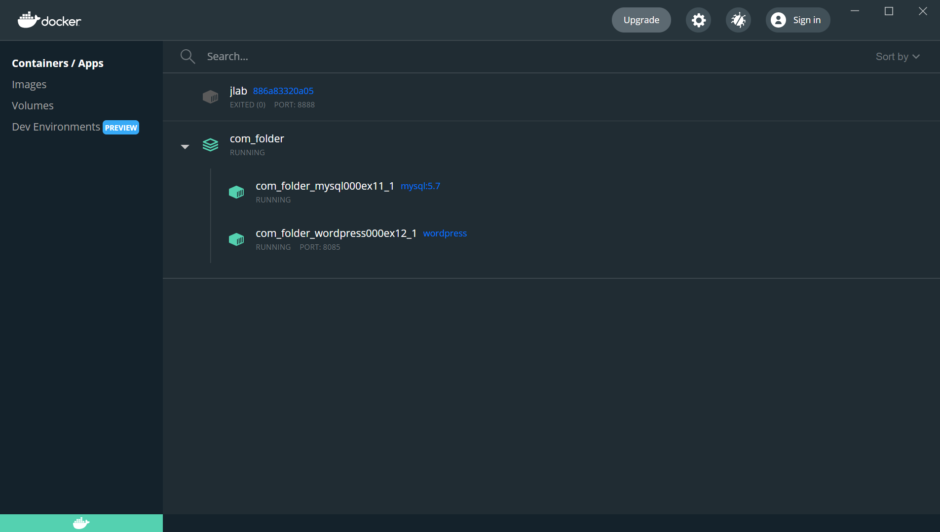This screenshot has width=940, height=532.
Task: Click the Sign in avatar icon
Action: (x=778, y=20)
